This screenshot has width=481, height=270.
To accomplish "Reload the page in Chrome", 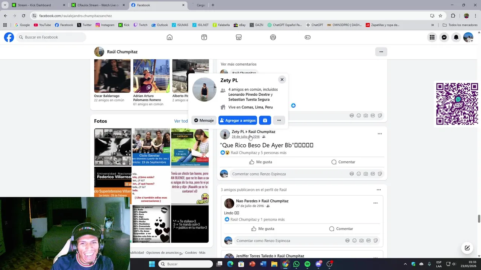I will tap(23, 16).
